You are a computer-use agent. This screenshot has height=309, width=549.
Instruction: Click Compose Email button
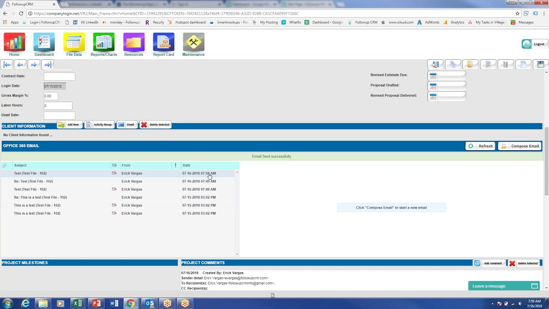[520, 146]
